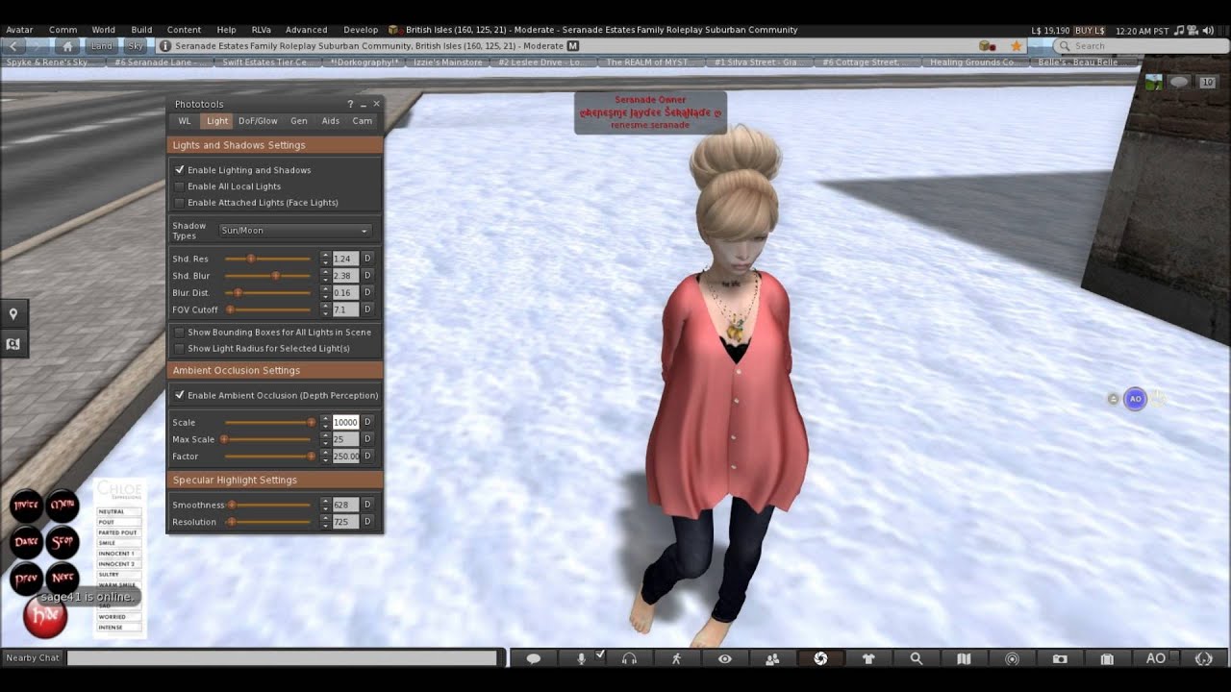Increase Shd. Res value with stepper

tap(325, 256)
